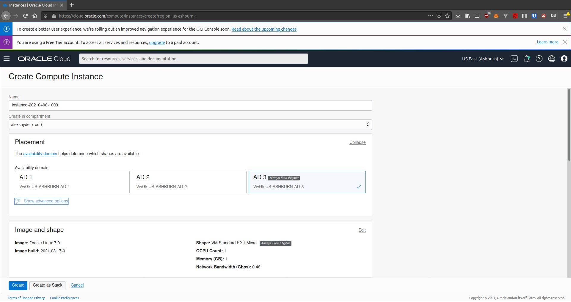Image resolution: width=571 pixels, height=302 pixels.
Task: Select availability domain AD 2
Action: tap(189, 182)
